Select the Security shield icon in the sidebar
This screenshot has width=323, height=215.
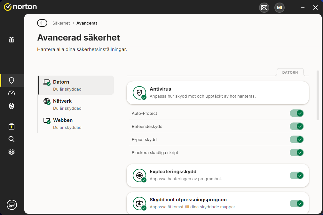click(x=12, y=80)
